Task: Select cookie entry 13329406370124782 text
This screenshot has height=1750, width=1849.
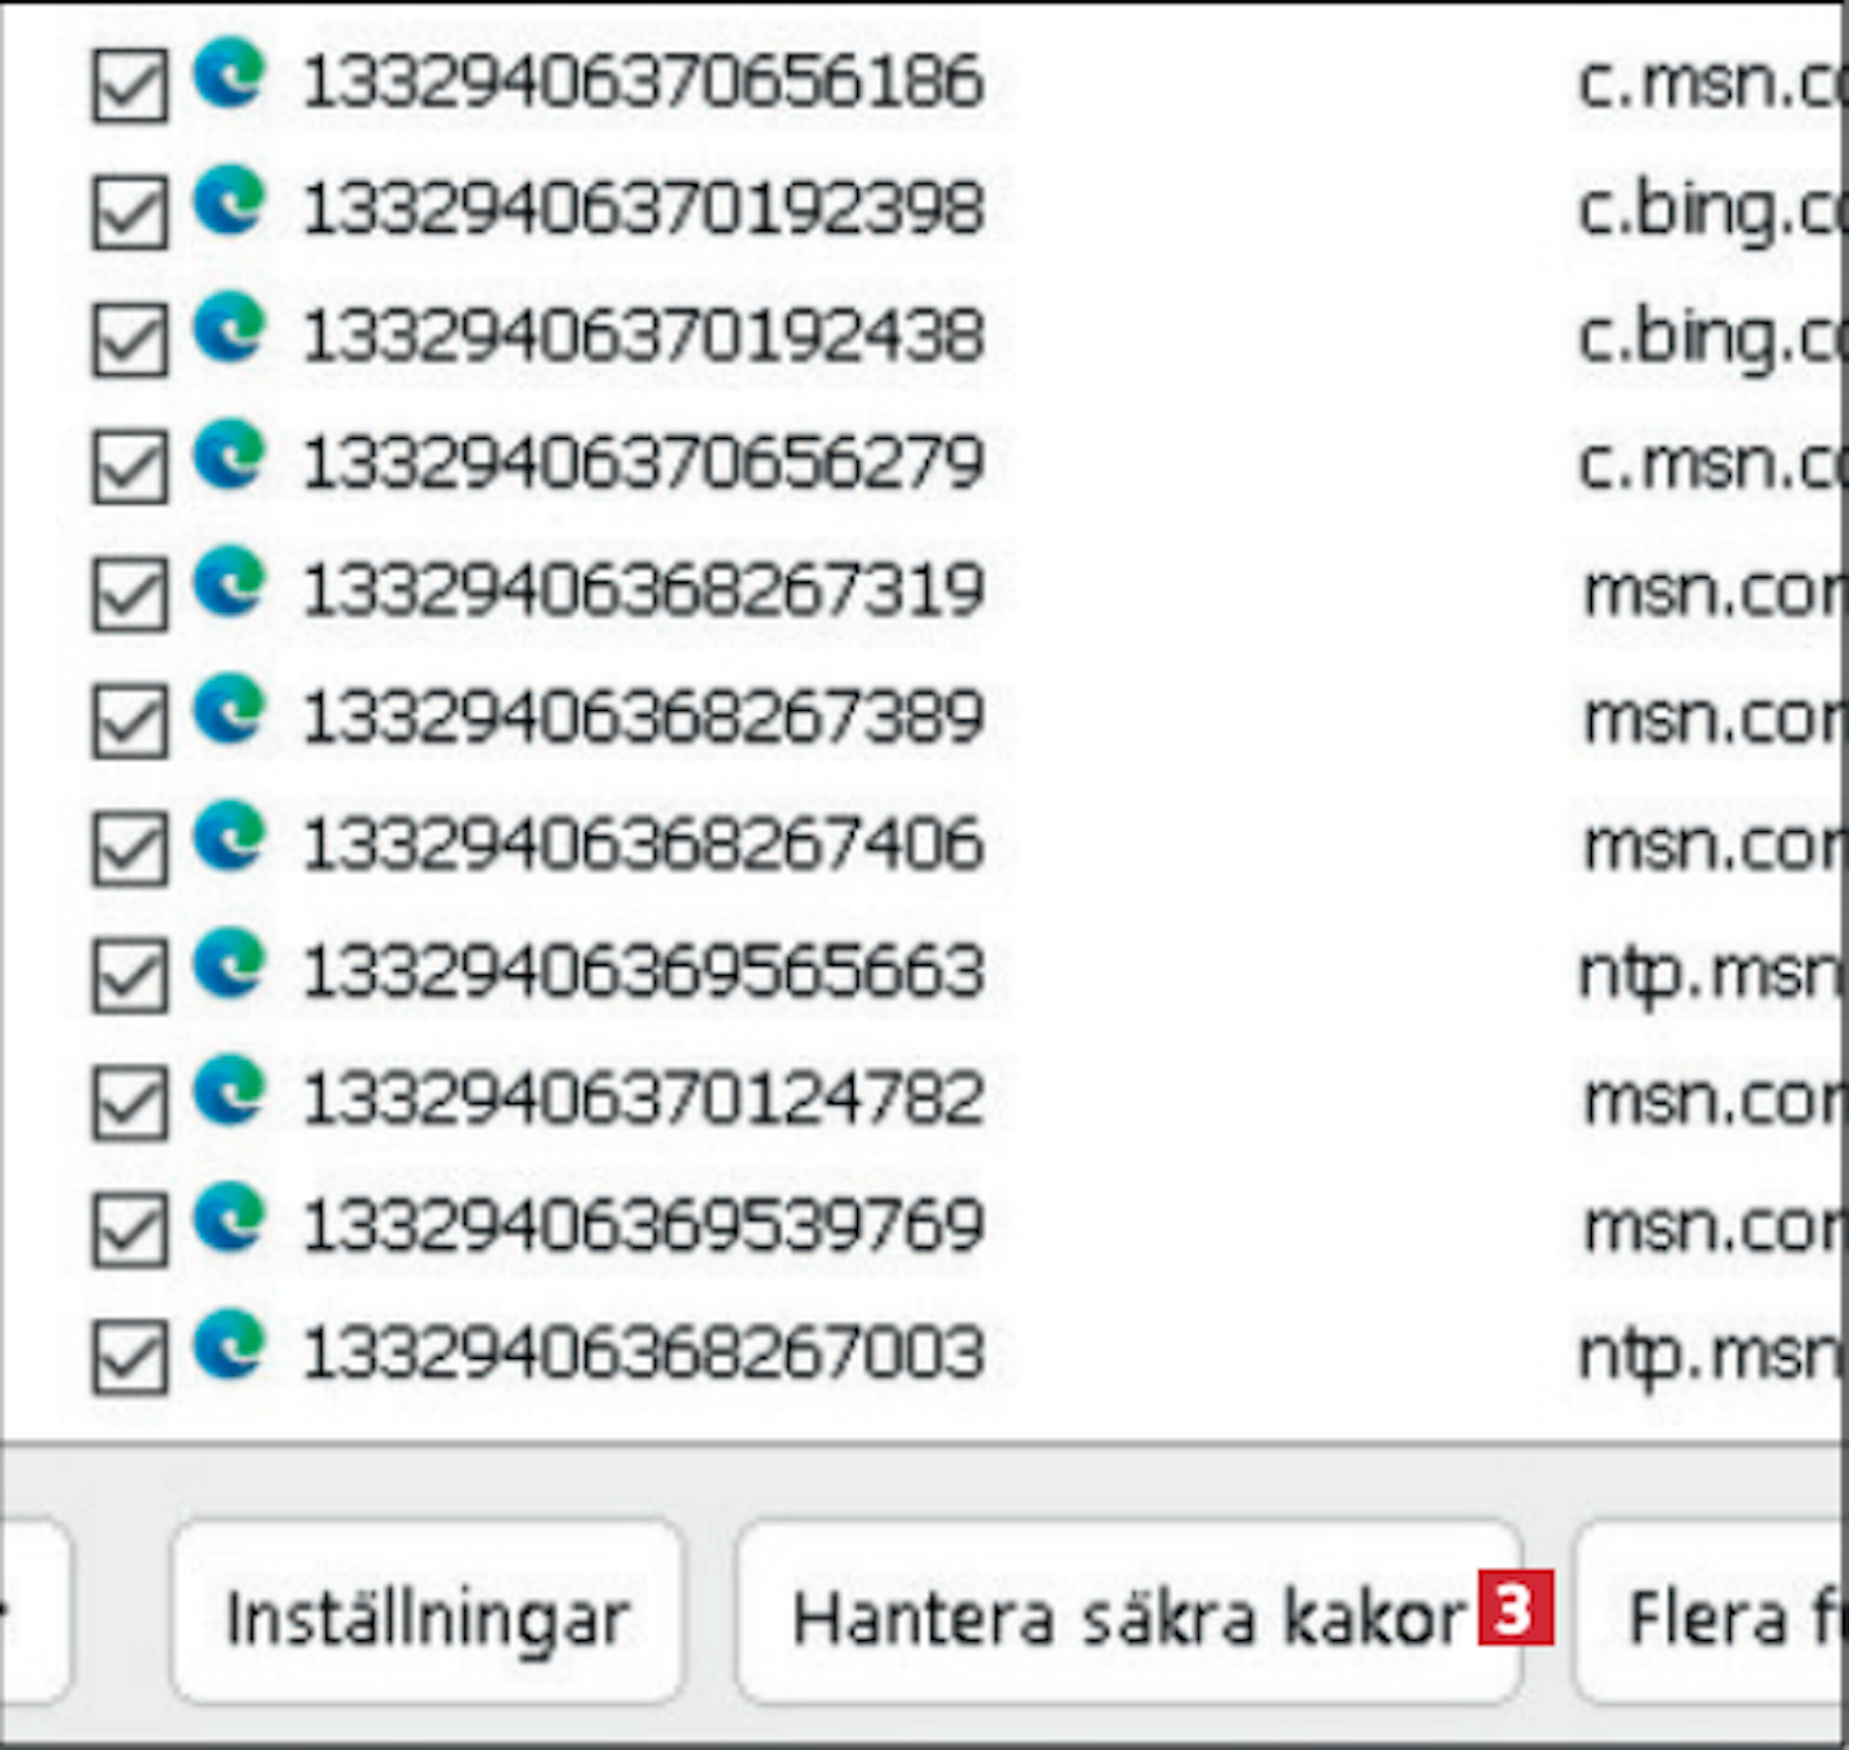Action: [x=643, y=1098]
